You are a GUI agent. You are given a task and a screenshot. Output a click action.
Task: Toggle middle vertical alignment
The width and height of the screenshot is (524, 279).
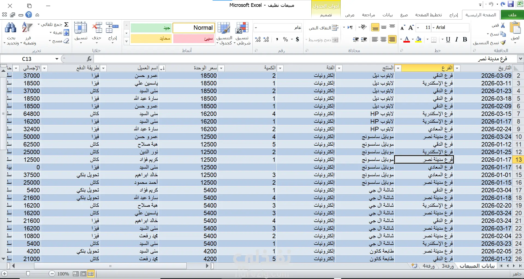tap(384, 27)
